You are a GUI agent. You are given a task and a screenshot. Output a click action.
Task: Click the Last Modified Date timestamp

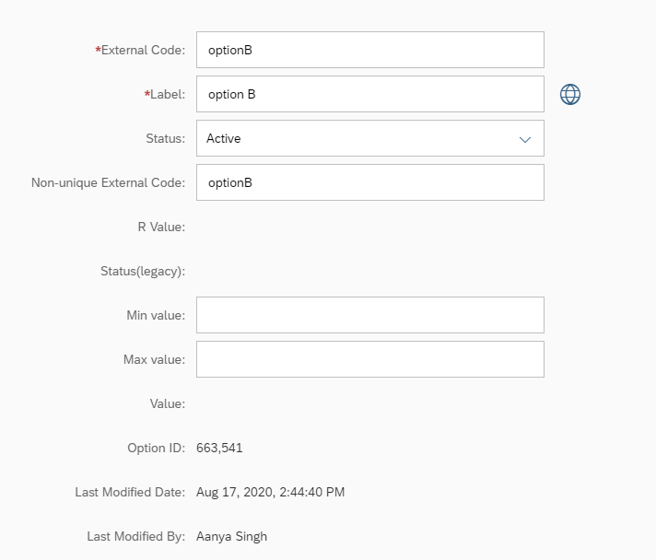[x=270, y=492]
